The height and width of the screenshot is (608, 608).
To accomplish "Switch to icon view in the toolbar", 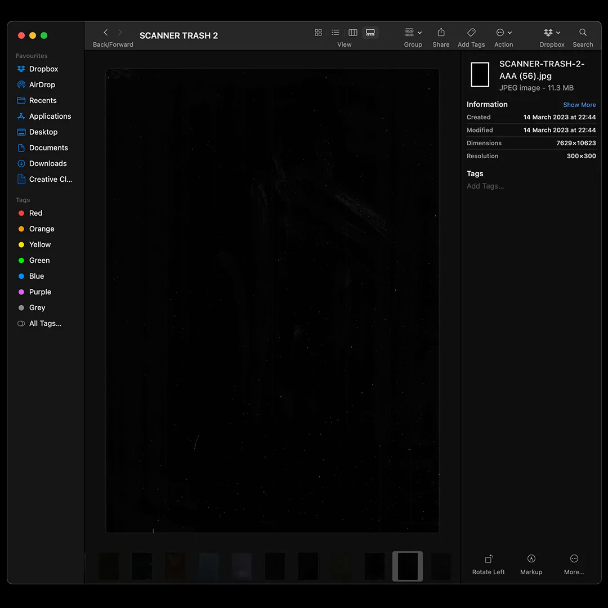I will point(318,32).
